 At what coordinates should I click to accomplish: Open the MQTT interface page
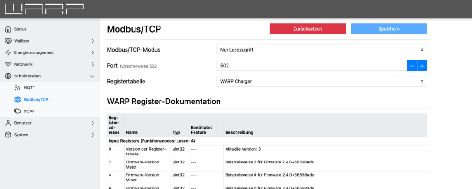(x=29, y=88)
